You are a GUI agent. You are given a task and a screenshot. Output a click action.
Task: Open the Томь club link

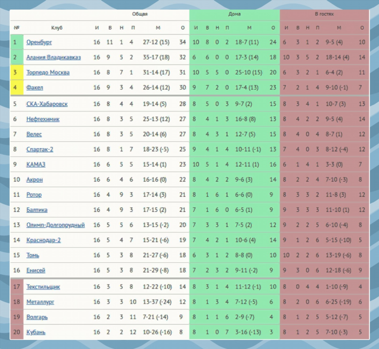coord(33,255)
